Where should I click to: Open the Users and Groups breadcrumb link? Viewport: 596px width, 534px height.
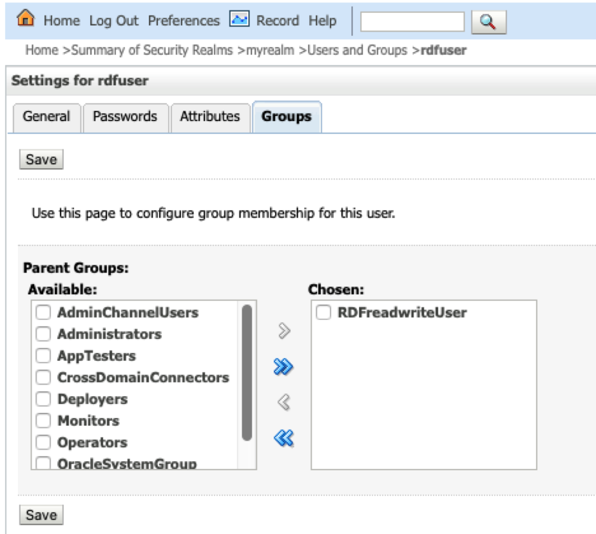pos(357,50)
